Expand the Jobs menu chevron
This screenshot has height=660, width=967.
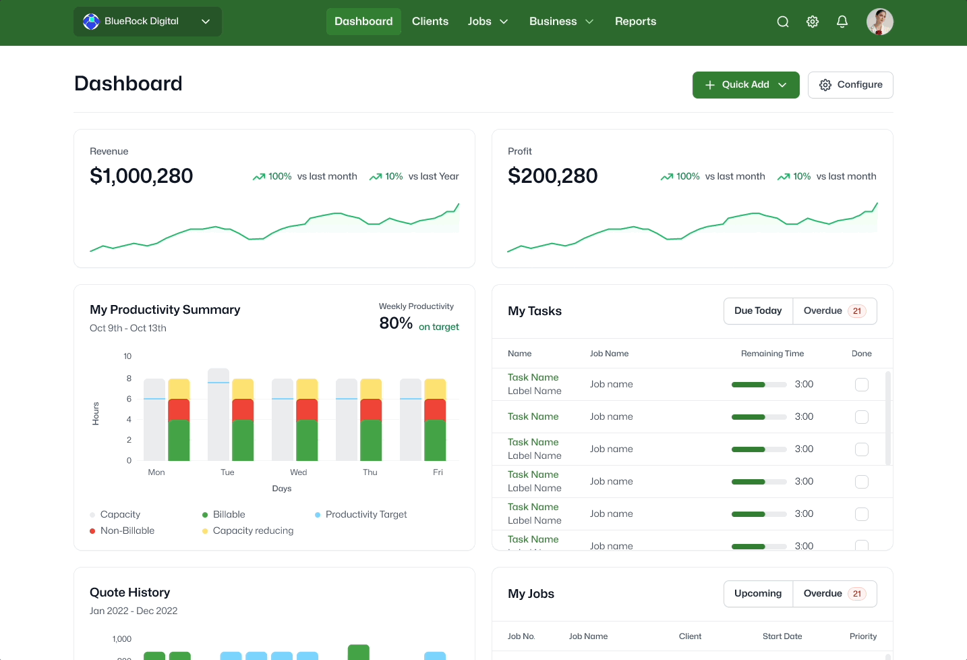504,22
